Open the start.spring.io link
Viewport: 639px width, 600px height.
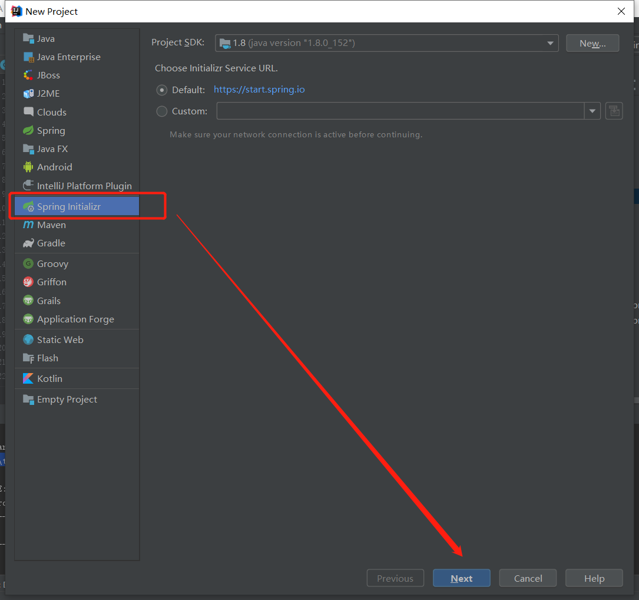(x=259, y=90)
